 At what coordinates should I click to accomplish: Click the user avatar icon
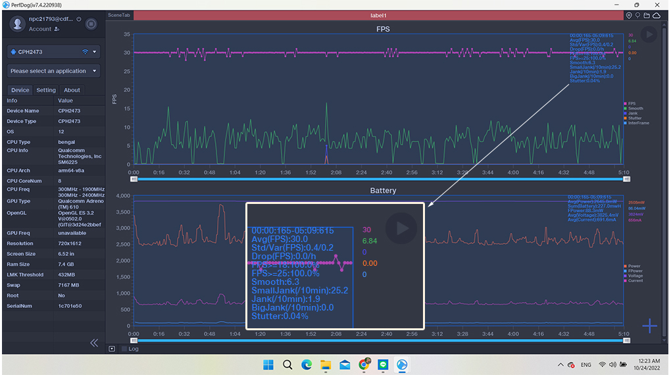[18, 24]
